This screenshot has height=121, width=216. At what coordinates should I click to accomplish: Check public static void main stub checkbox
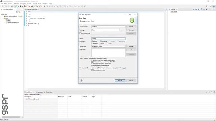[92, 61]
